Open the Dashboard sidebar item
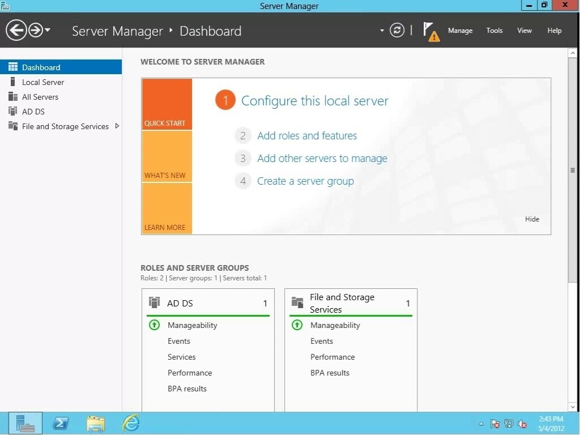The width and height of the screenshot is (580, 435). pos(41,66)
